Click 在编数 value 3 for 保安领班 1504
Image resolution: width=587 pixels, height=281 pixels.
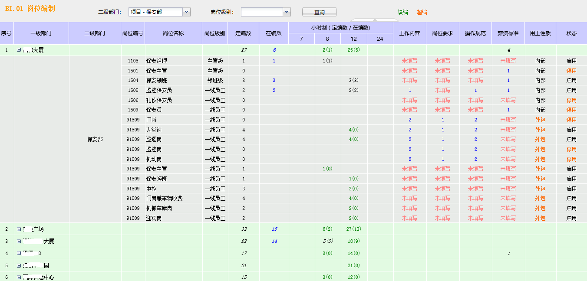(x=274, y=80)
